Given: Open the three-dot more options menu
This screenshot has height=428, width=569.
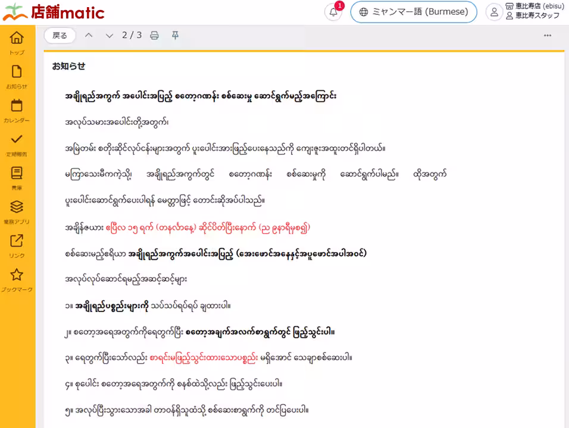Looking at the screenshot, I should [x=547, y=36].
